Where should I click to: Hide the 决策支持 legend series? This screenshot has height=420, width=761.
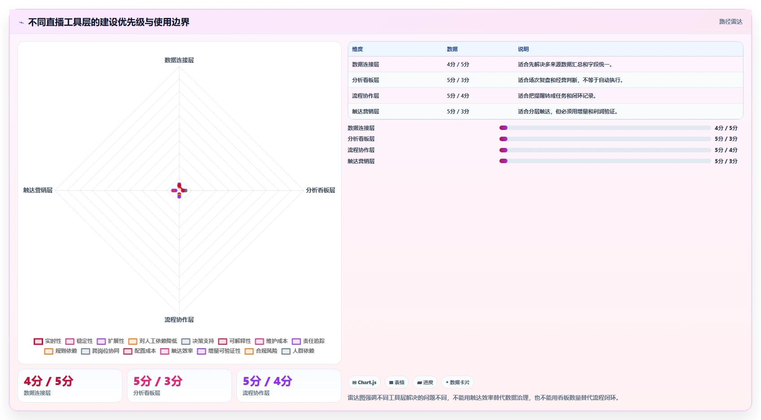(x=197, y=341)
